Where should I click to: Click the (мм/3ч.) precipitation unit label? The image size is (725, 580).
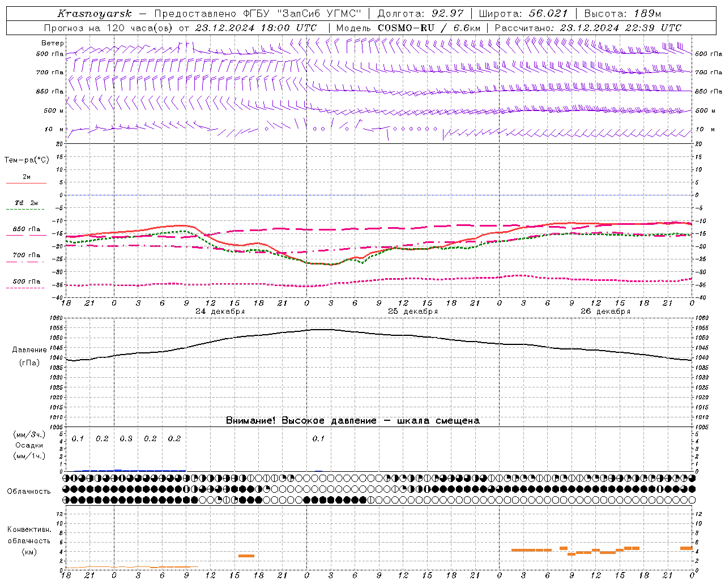coord(29,434)
